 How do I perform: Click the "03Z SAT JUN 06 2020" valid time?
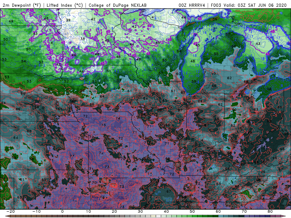pyautogui.click(x=262, y=5)
